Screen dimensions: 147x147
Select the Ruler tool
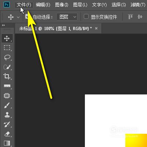tap(7, 86)
